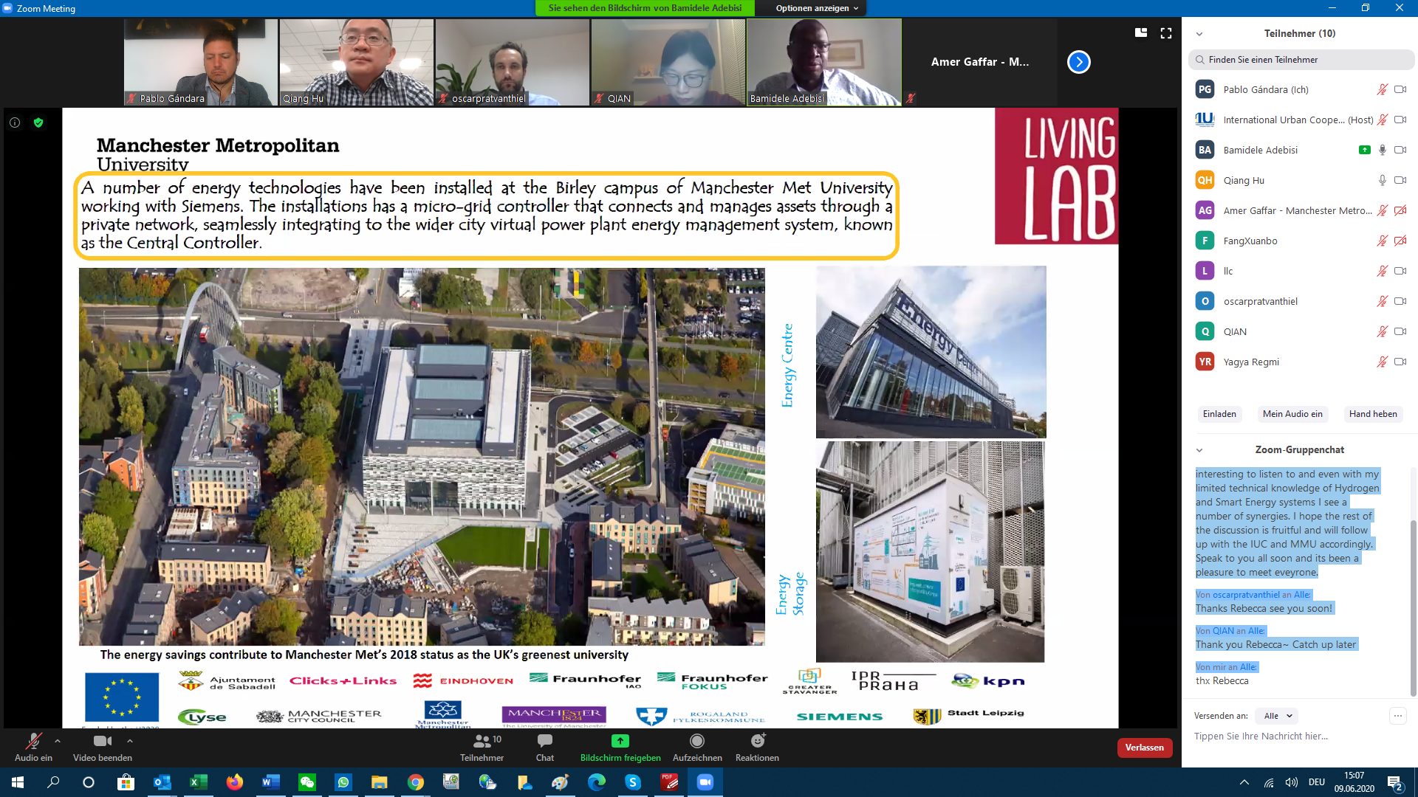
Task: Click the Verlassen leave button
Action: 1144,748
